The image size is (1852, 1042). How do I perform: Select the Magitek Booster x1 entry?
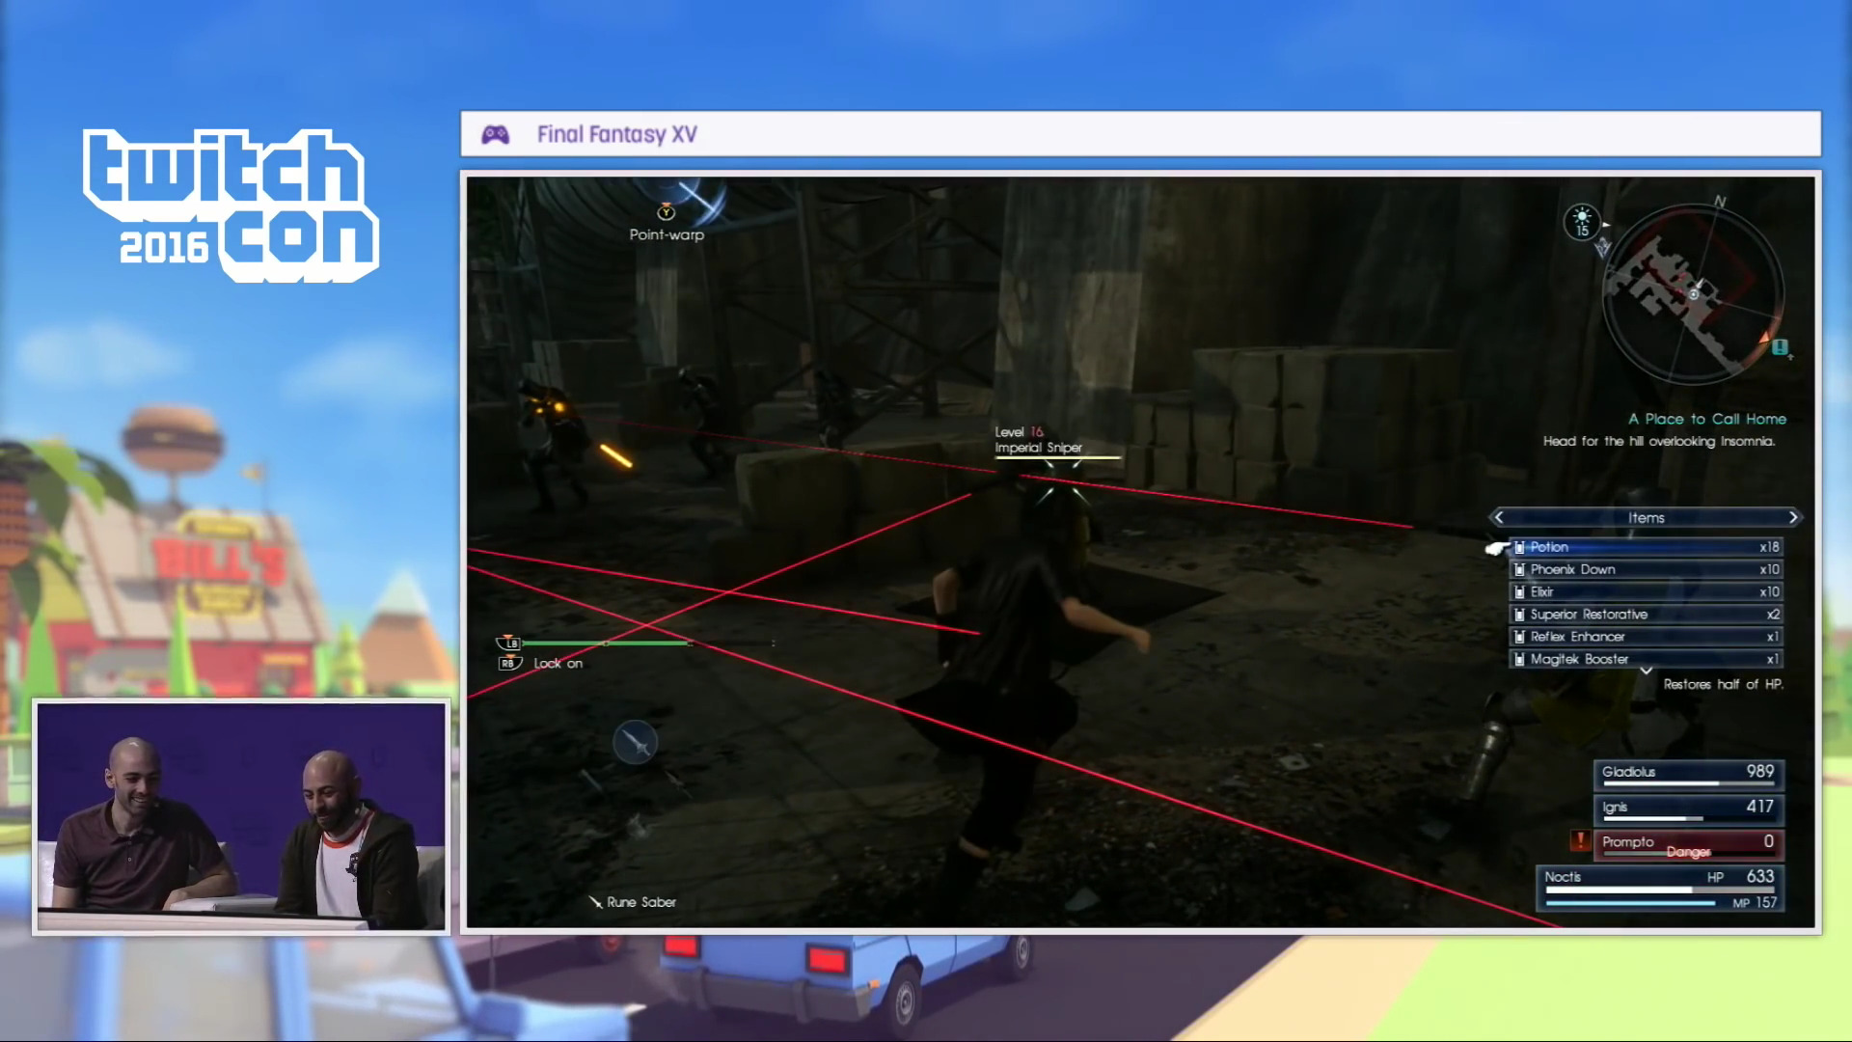[1646, 659]
